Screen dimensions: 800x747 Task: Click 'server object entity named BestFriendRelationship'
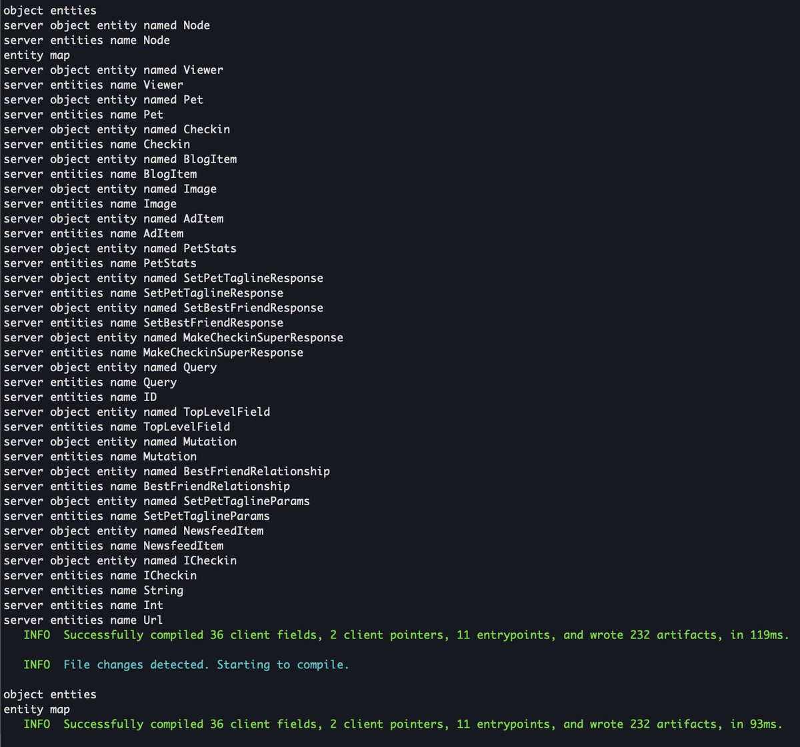point(167,472)
